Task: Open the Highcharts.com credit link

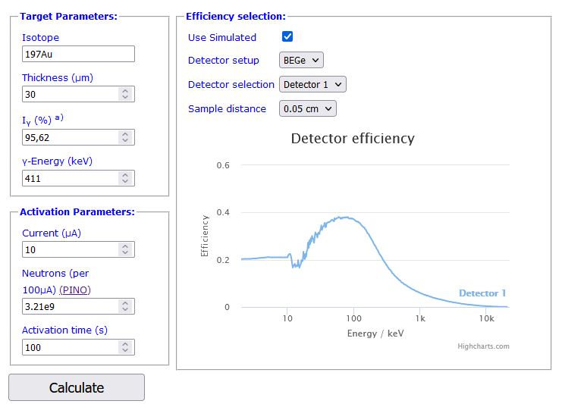Action: coord(483,346)
